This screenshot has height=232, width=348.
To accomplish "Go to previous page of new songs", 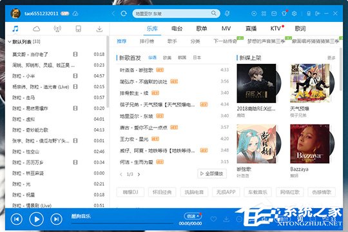I will (121, 174).
